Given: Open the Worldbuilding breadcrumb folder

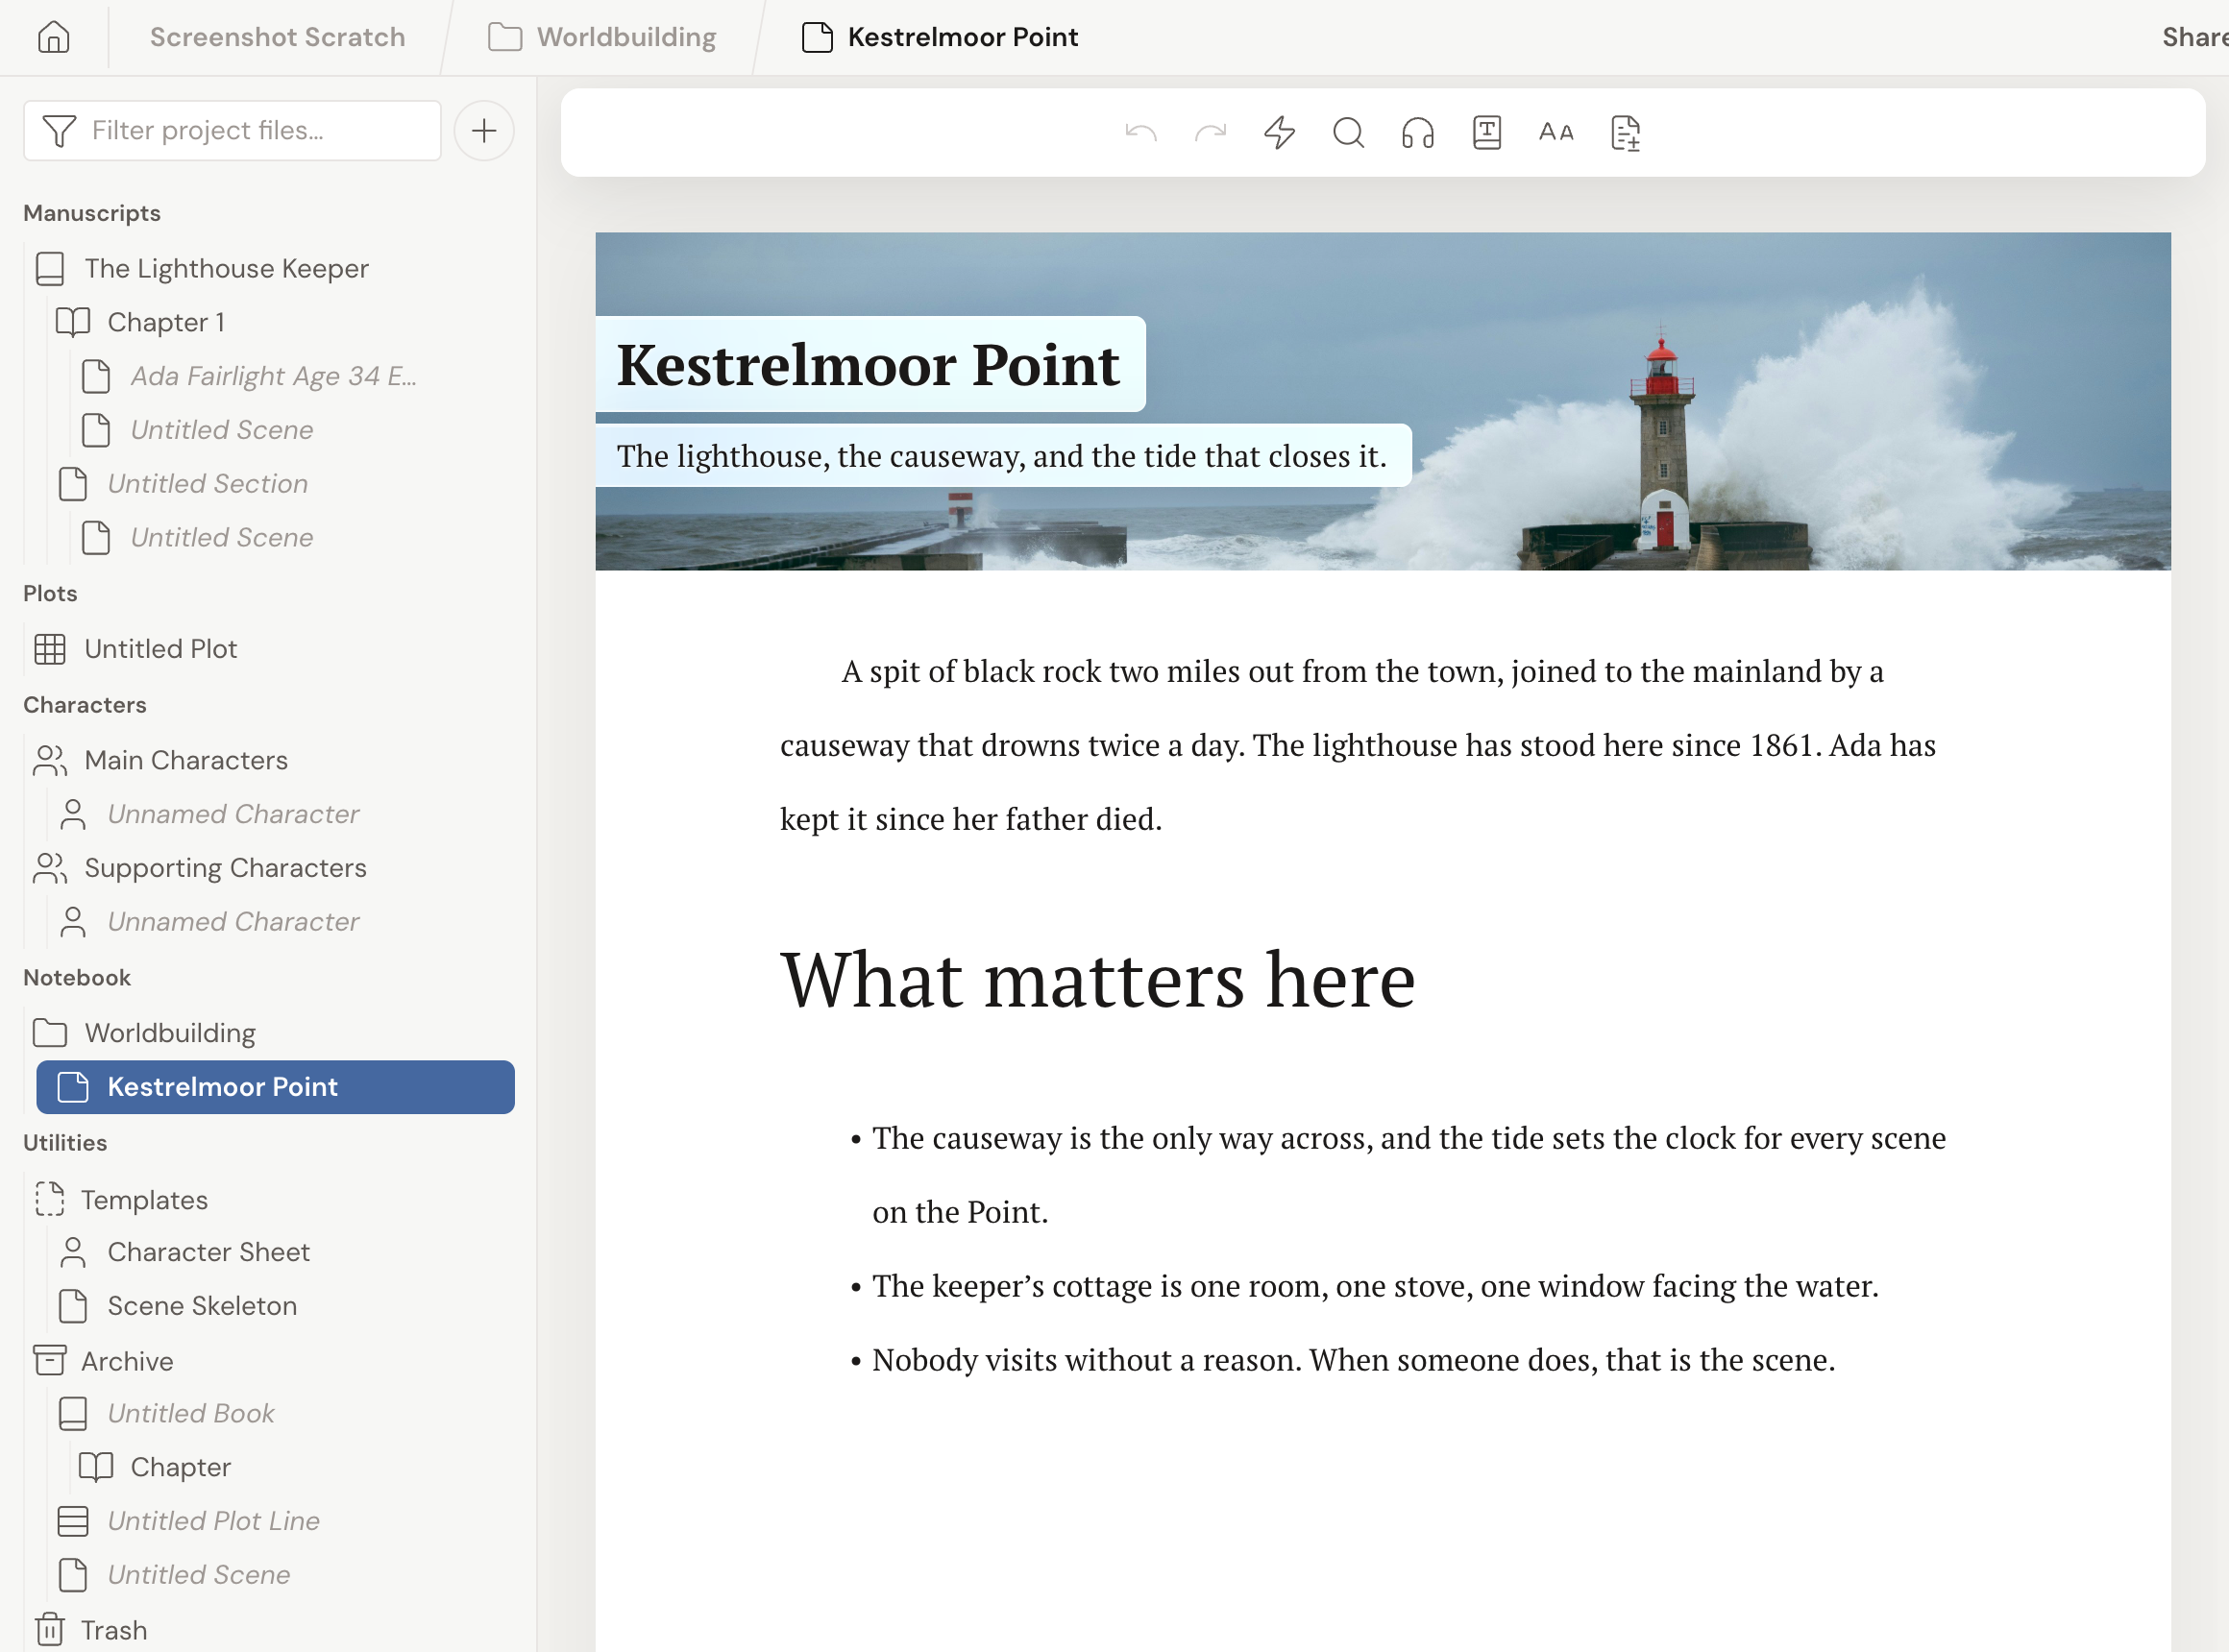Looking at the screenshot, I should 602,37.
